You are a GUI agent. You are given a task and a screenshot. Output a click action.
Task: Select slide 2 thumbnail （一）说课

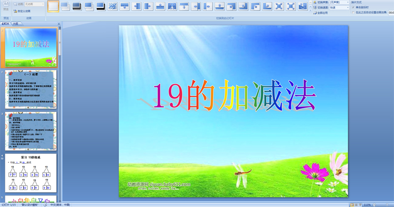point(31,89)
